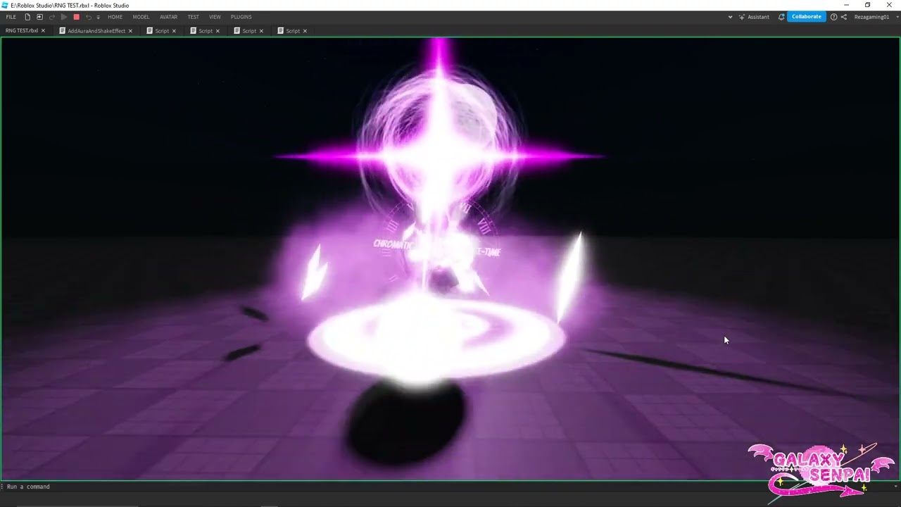Open the TEST ribbon tab
The image size is (901, 507).
pos(193,17)
